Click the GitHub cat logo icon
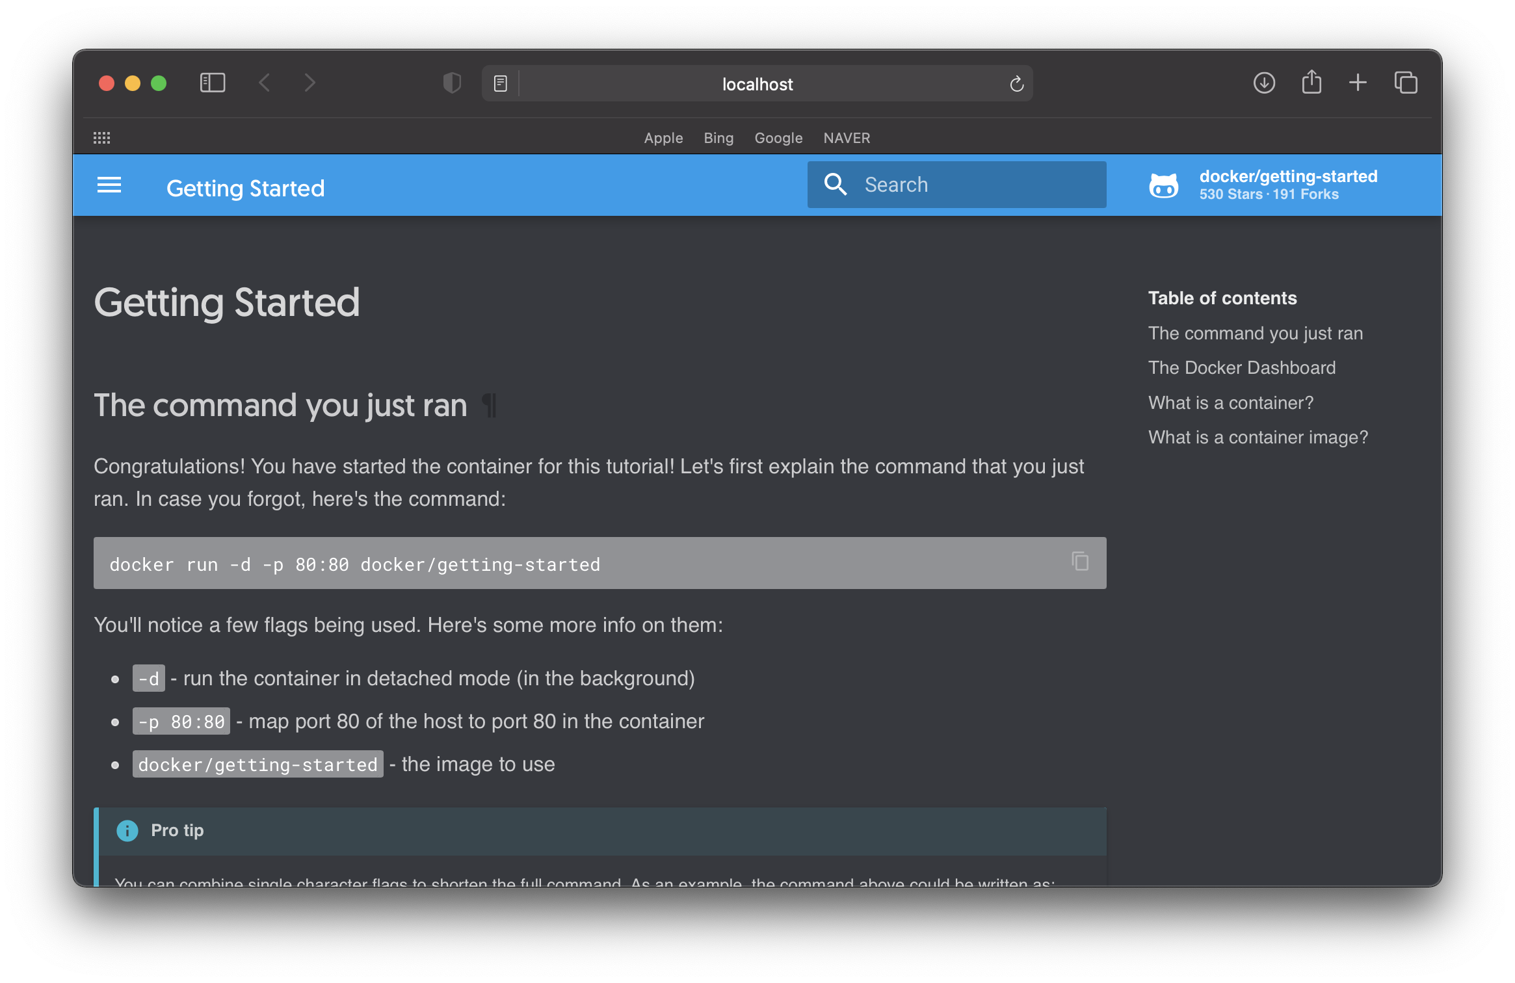Screen dimensions: 1515x983 point(1163,186)
